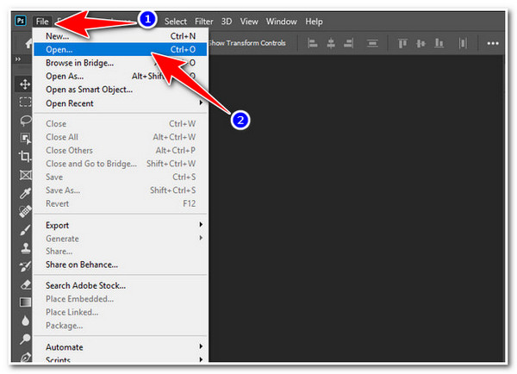Screen dimensions: 517x374
Task: Click the Save menu entry
Action: [x=121, y=178]
